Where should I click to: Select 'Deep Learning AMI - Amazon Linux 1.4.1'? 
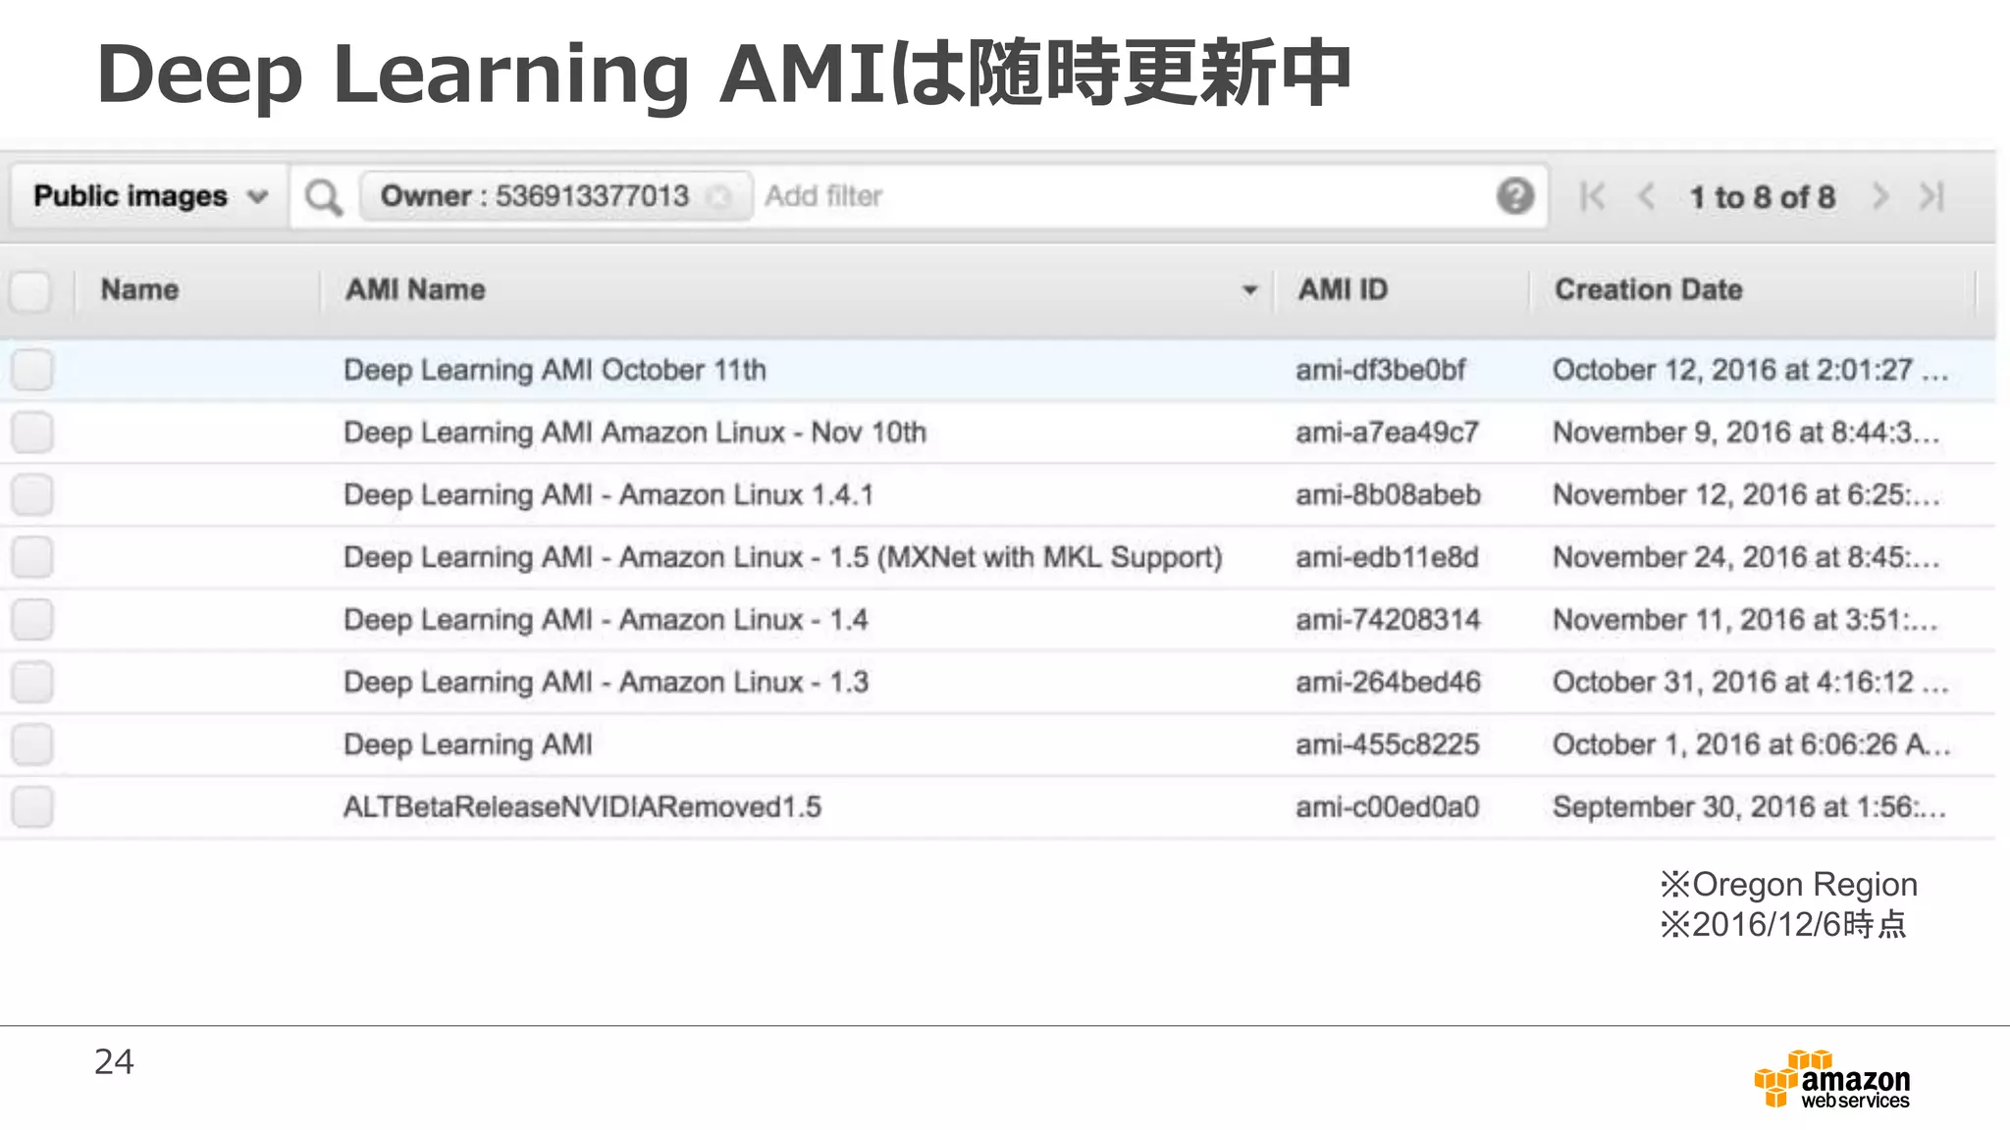(608, 495)
